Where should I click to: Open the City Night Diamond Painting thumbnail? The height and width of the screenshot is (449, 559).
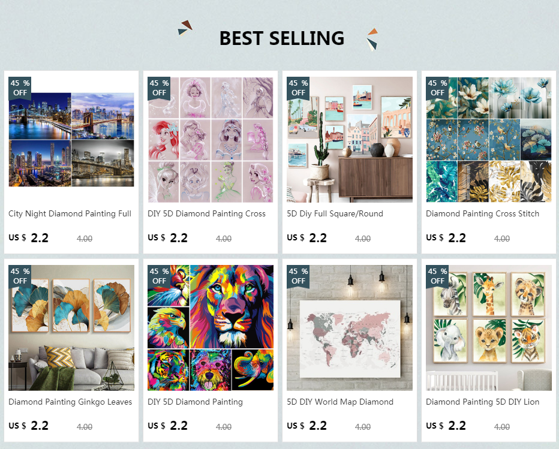[x=71, y=140]
